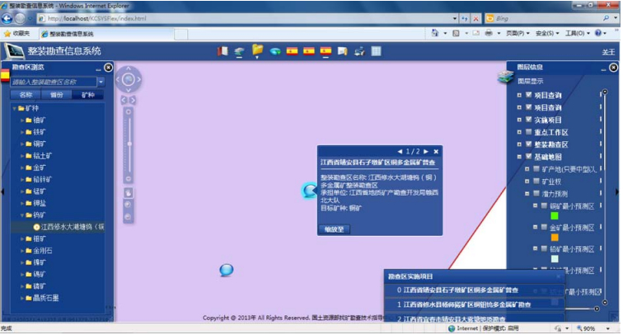
Task: Expand the 整装勘查区 layer group
Action: (x=518, y=144)
